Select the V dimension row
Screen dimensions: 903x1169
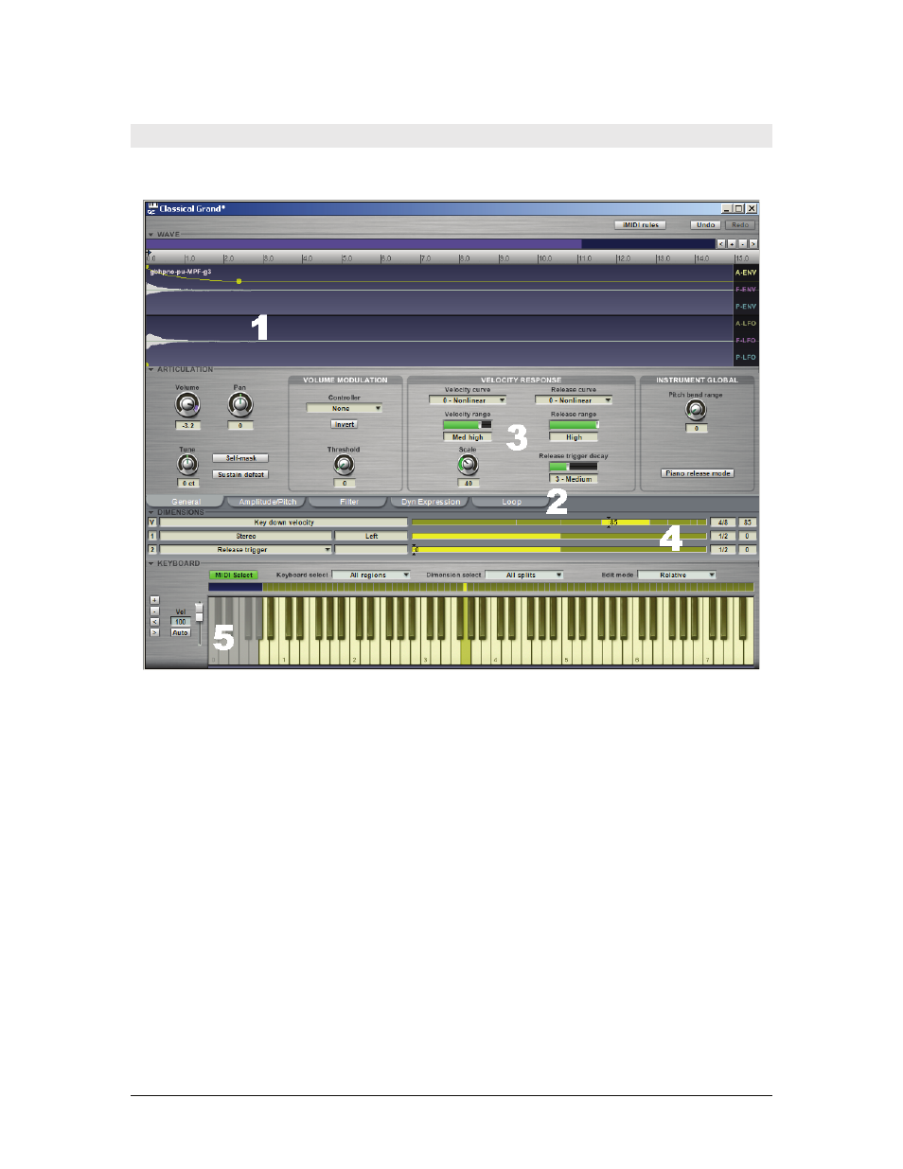151,523
